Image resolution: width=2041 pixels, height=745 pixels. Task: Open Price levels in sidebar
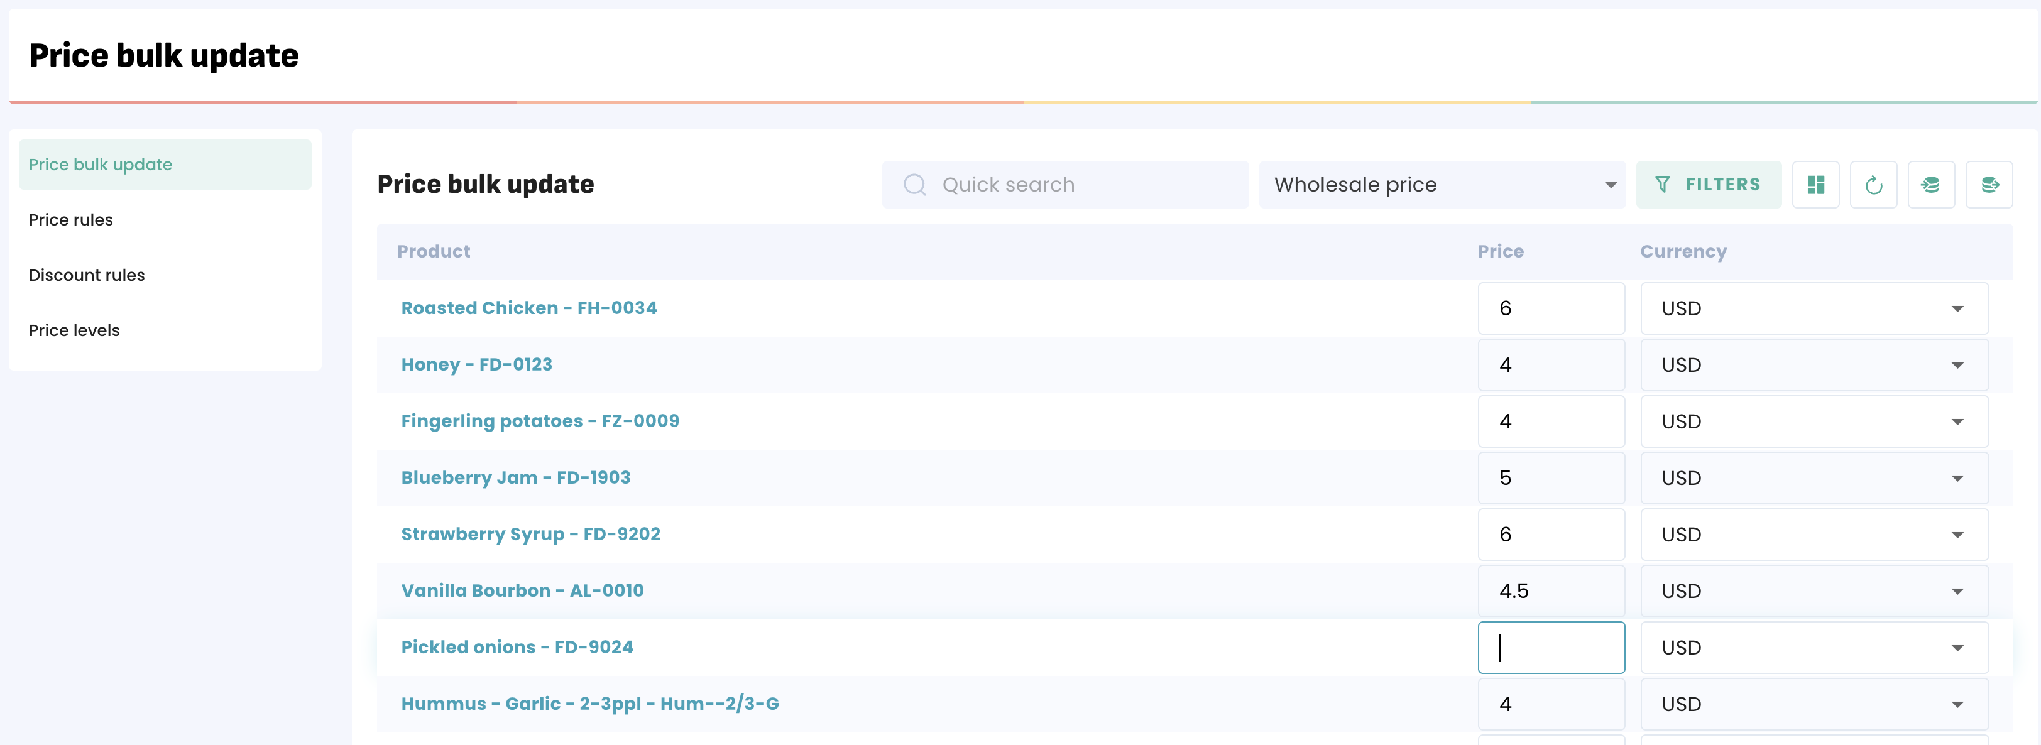pyautogui.click(x=75, y=331)
